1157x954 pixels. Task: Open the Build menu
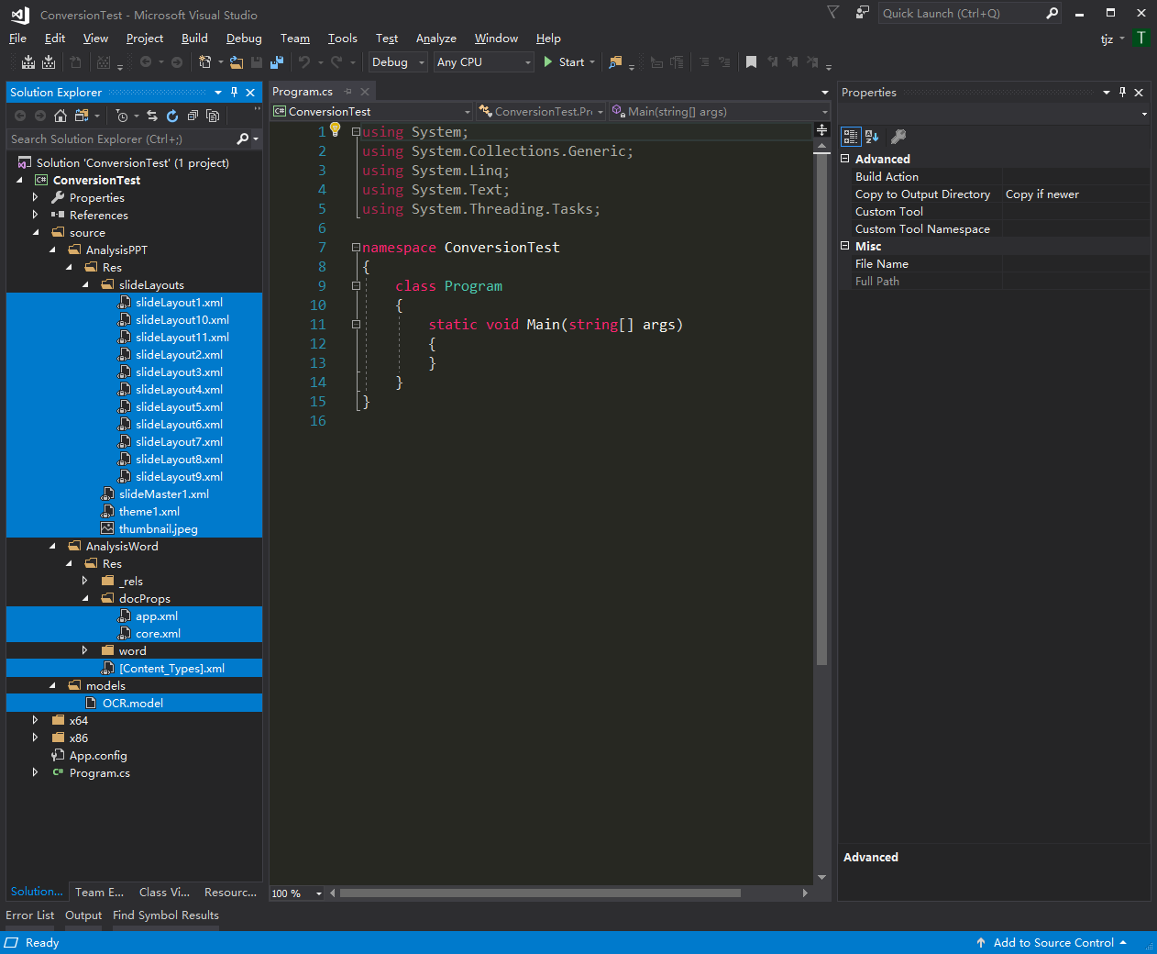tap(194, 38)
